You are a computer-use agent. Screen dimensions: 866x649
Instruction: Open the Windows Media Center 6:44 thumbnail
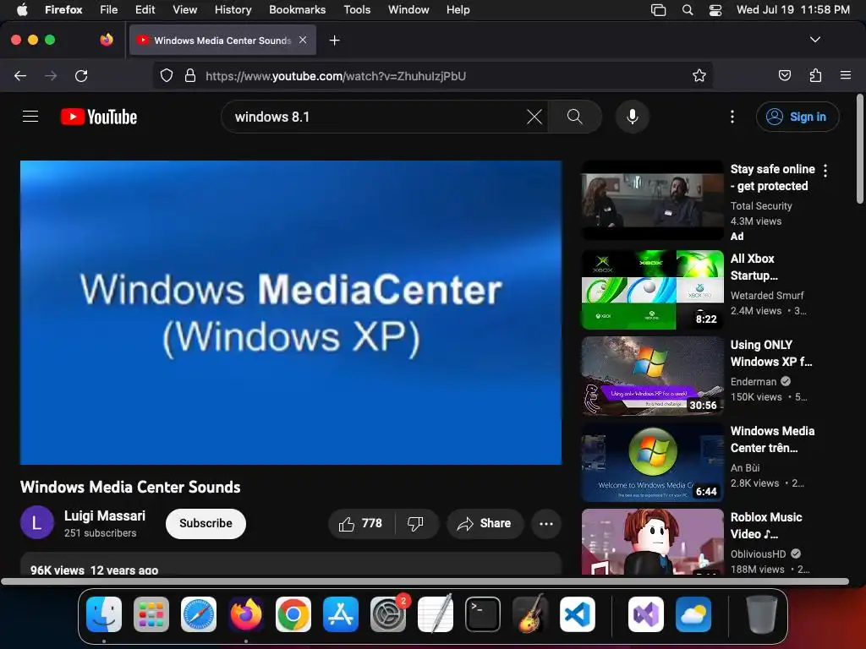(652, 462)
